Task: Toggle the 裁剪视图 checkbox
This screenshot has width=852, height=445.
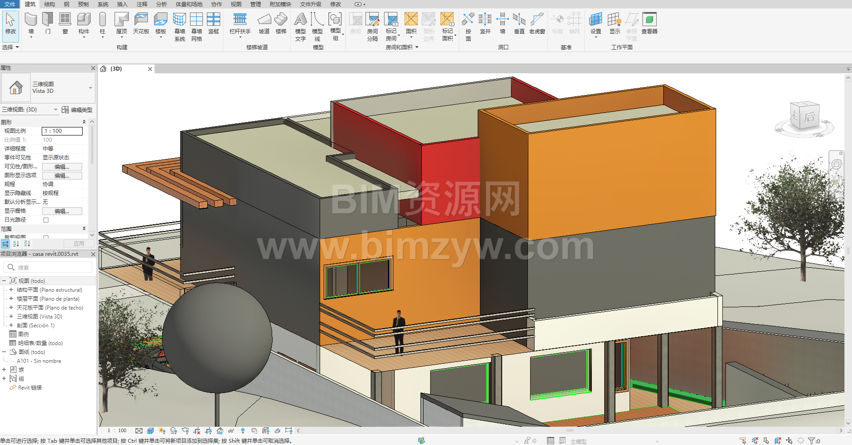Action: coord(46,237)
